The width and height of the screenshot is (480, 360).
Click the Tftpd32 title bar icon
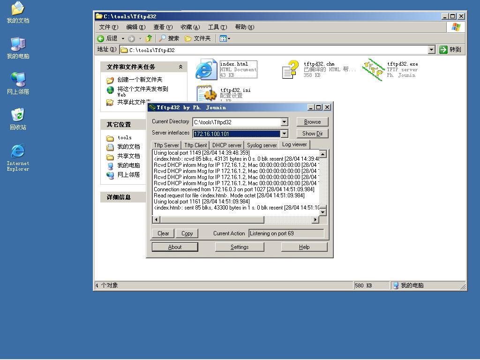pyautogui.click(x=152, y=107)
